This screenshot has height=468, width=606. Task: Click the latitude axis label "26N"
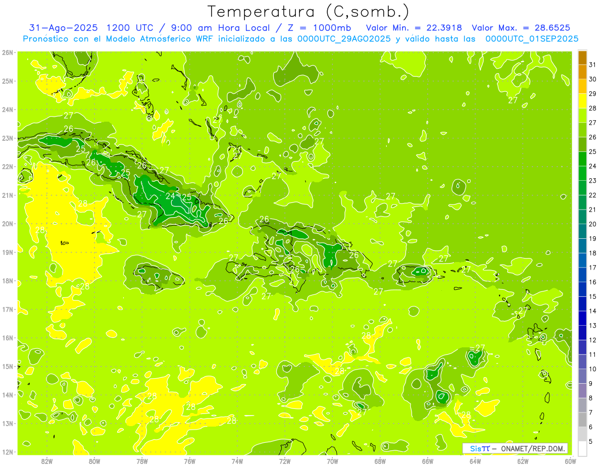click(x=8, y=53)
